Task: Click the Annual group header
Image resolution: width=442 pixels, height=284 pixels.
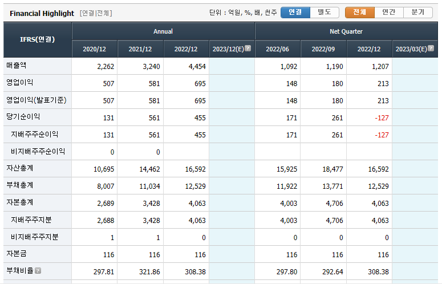Action: pyautogui.click(x=163, y=31)
